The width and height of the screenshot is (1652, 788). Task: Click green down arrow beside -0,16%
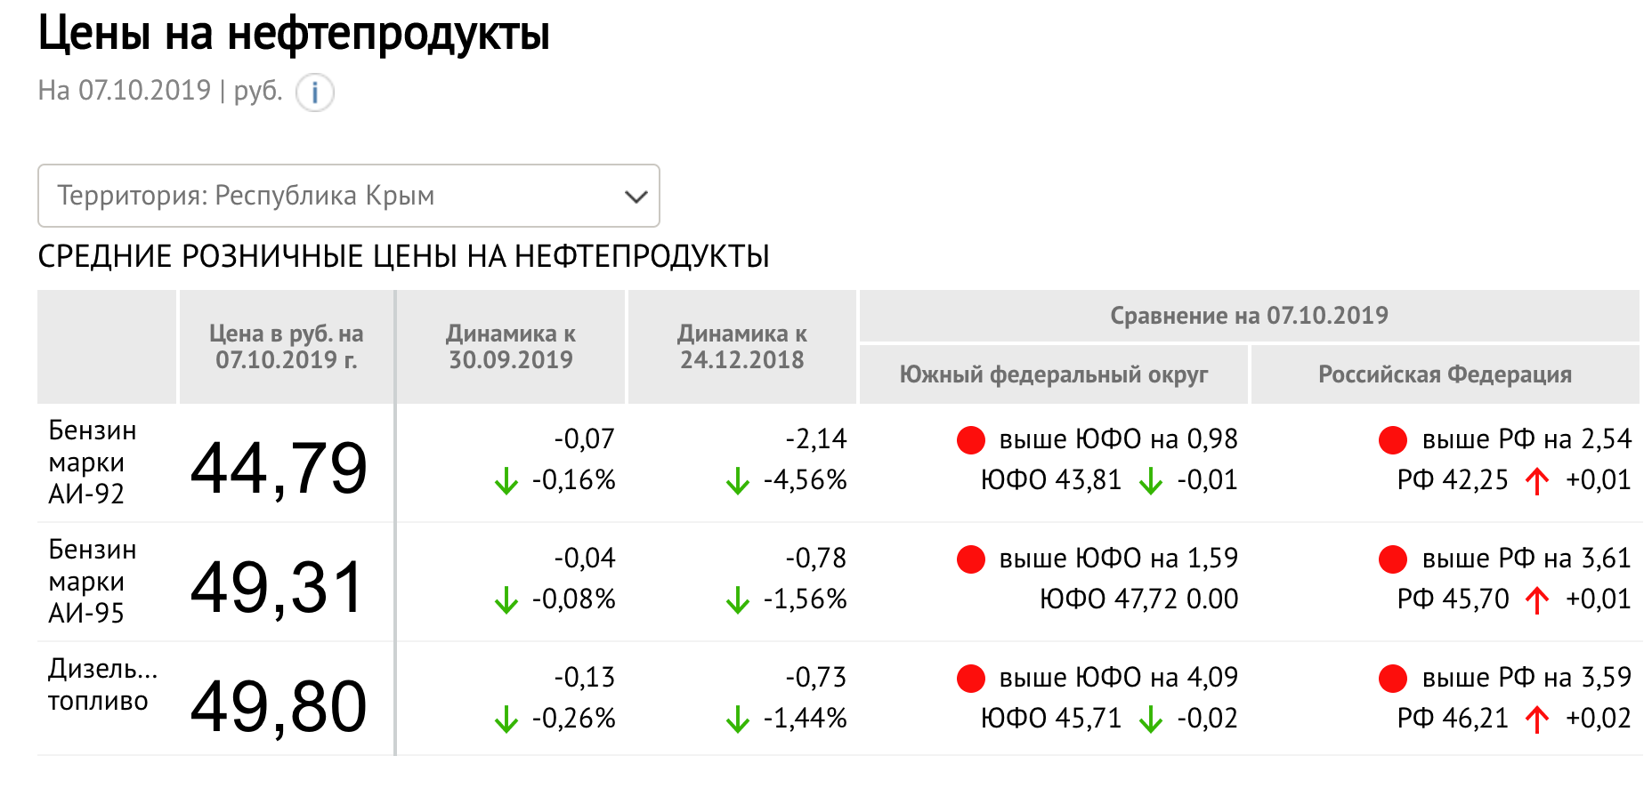coord(506,481)
